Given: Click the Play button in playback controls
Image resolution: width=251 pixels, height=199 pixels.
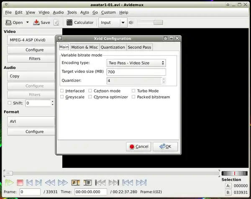Looking at the screenshot, I should (8, 183).
